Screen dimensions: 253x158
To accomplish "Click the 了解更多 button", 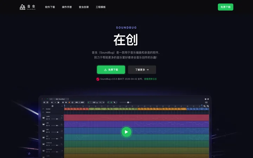I will [x=142, y=70].
